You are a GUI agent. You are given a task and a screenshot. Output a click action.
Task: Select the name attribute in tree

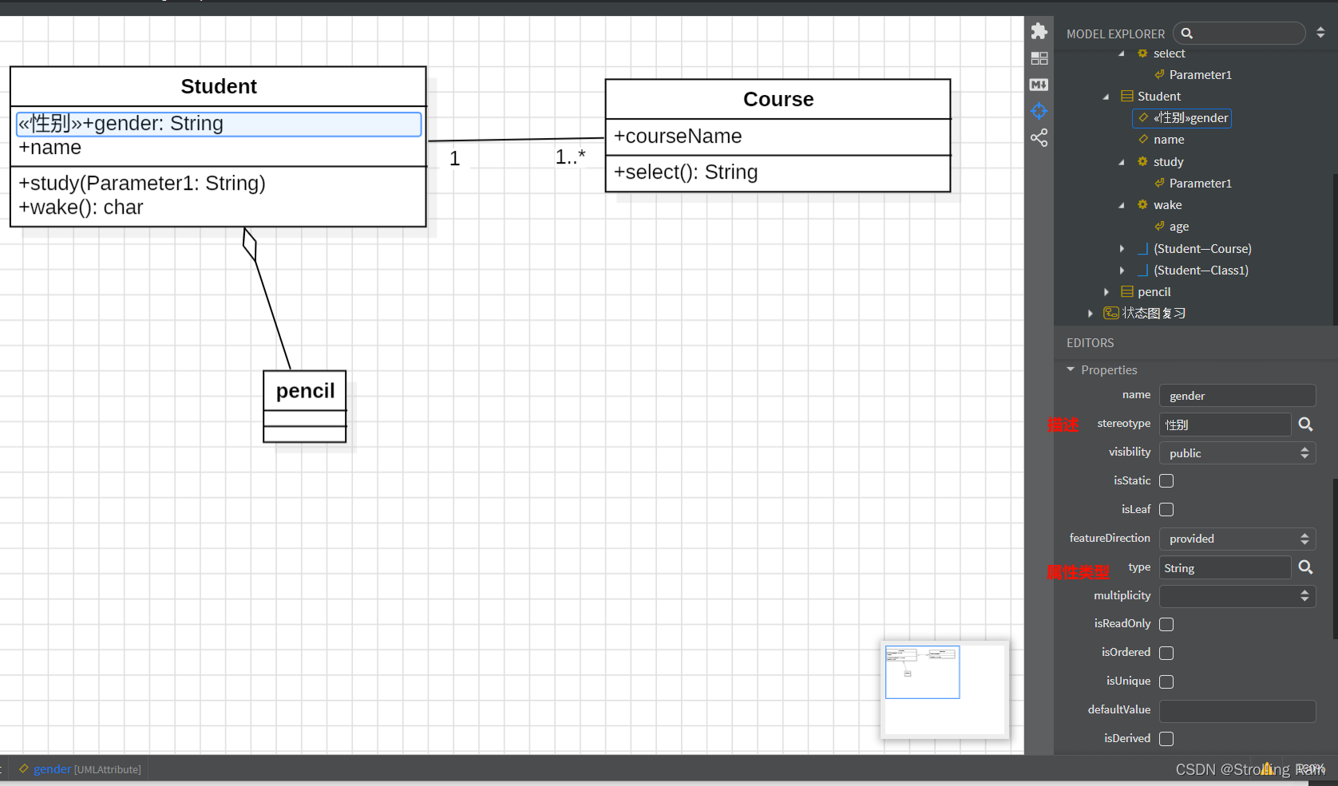point(1169,140)
